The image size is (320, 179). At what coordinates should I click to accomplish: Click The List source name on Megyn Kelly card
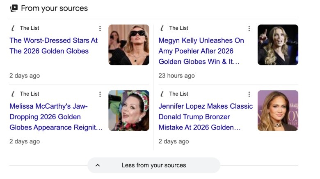(178, 28)
